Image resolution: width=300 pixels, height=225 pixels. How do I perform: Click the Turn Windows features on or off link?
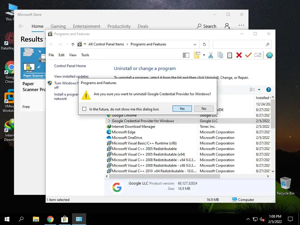[66, 85]
